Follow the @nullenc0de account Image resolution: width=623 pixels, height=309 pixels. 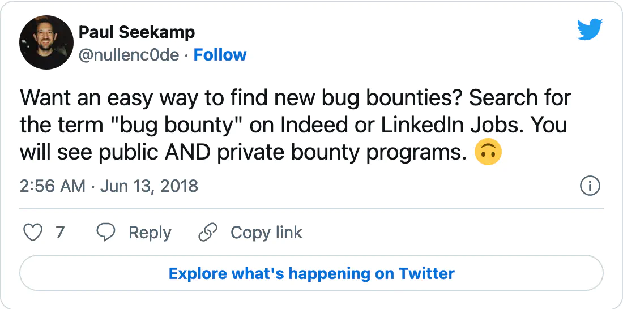point(220,55)
